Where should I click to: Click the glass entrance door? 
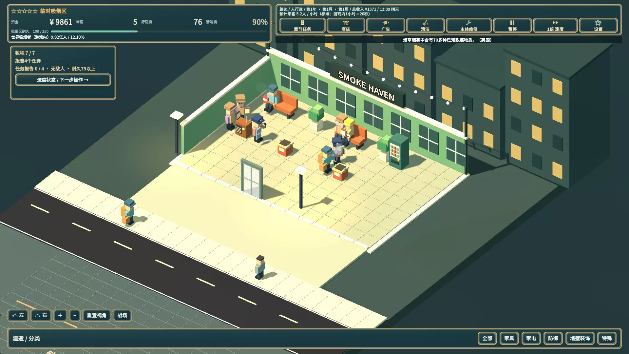[252, 179]
